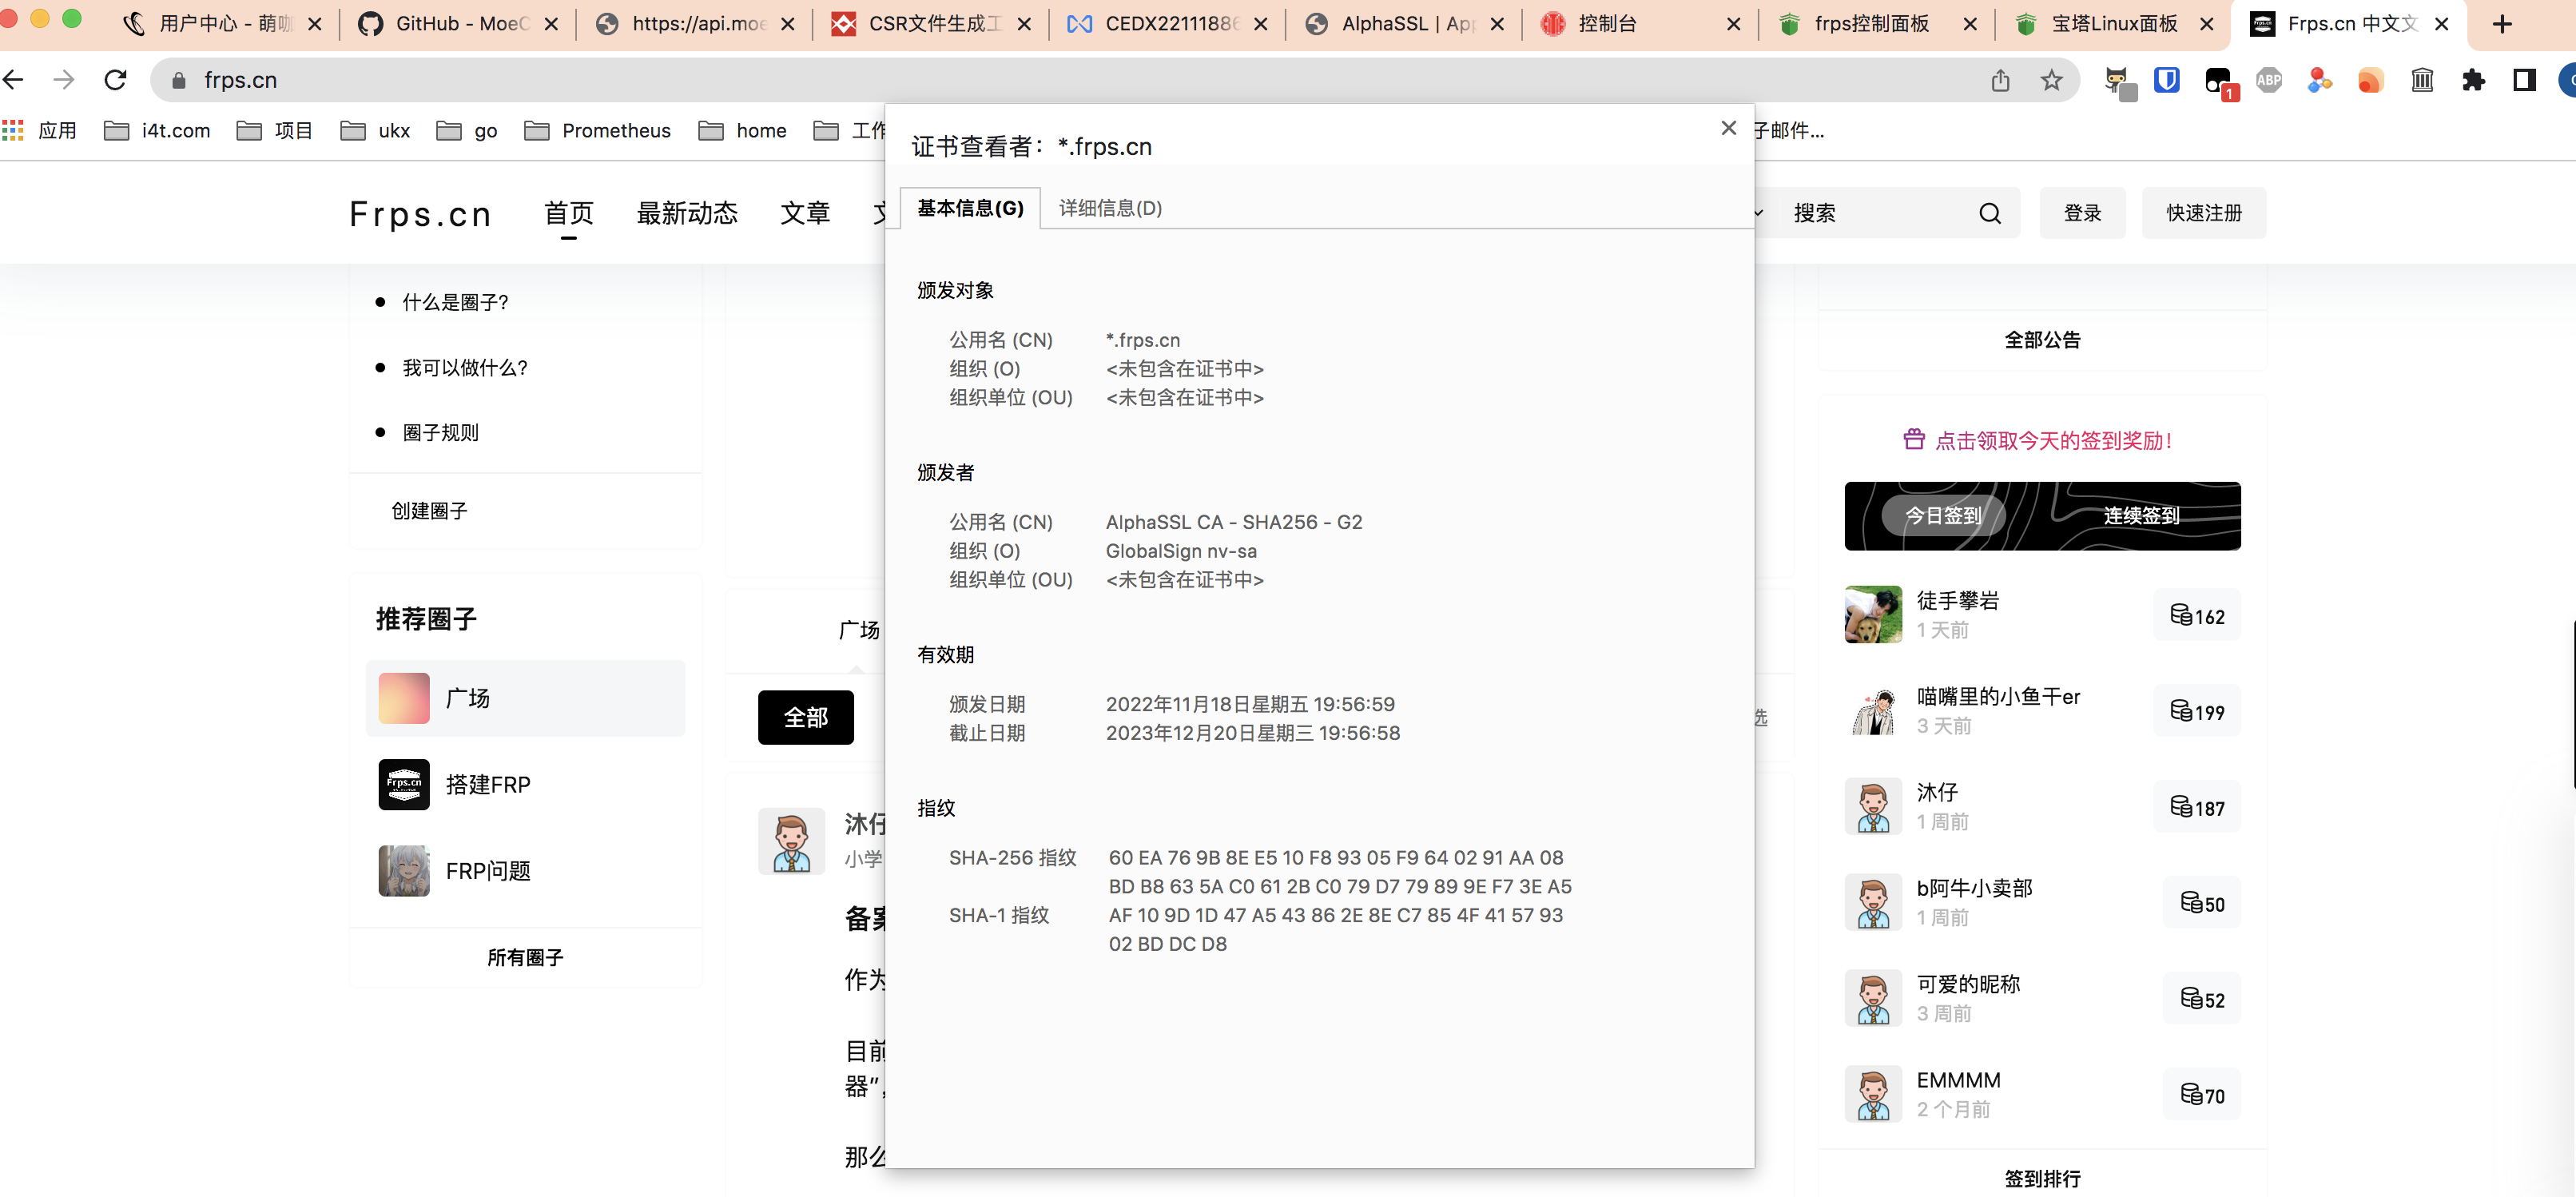This screenshot has width=2576, height=1197.
Task: Open the cat-face extension icon
Action: coord(2118,82)
